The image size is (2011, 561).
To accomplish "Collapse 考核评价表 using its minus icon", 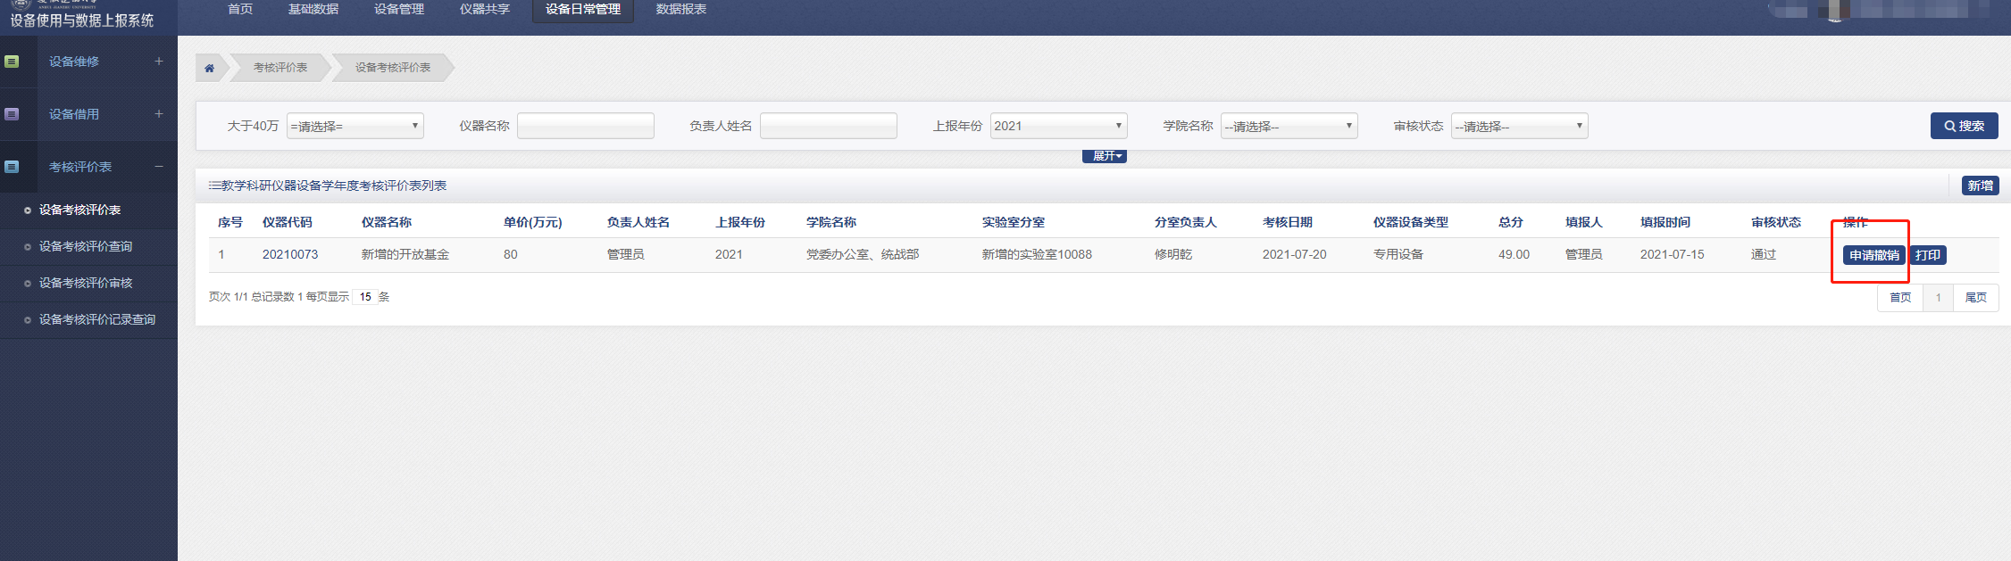I will click(x=159, y=167).
